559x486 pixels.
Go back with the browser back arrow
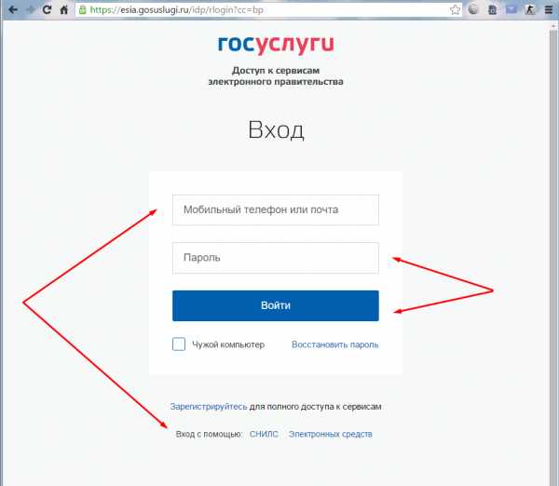click(13, 9)
